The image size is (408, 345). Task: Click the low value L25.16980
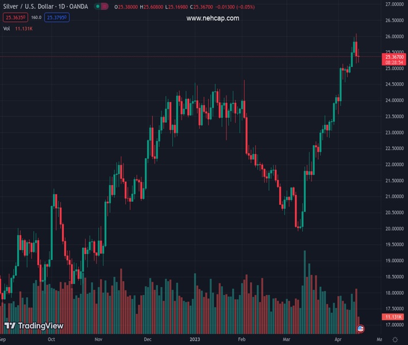(176, 7)
